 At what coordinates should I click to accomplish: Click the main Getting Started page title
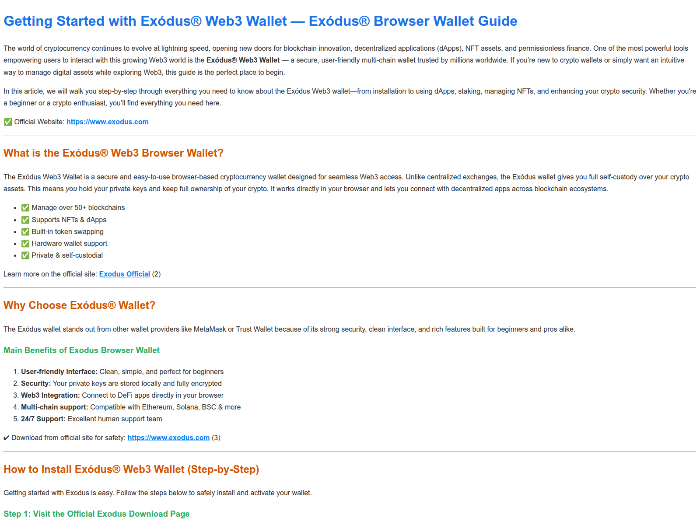(260, 21)
